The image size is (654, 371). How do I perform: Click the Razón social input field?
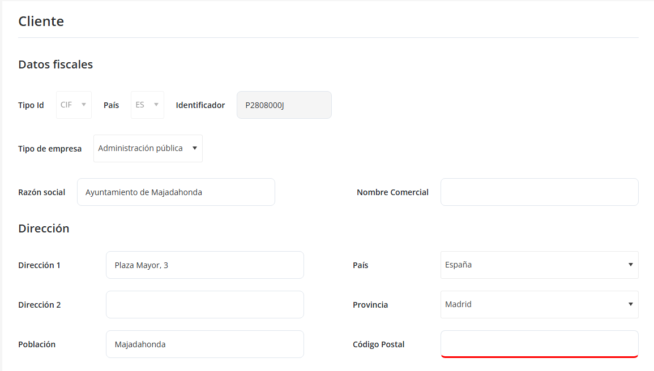tap(176, 192)
